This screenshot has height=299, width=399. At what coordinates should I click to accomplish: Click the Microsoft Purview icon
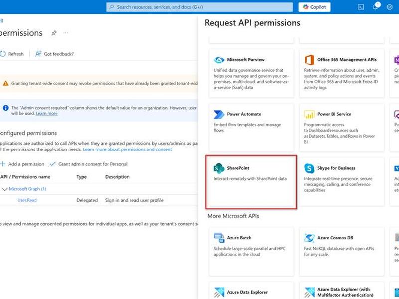pos(219,60)
